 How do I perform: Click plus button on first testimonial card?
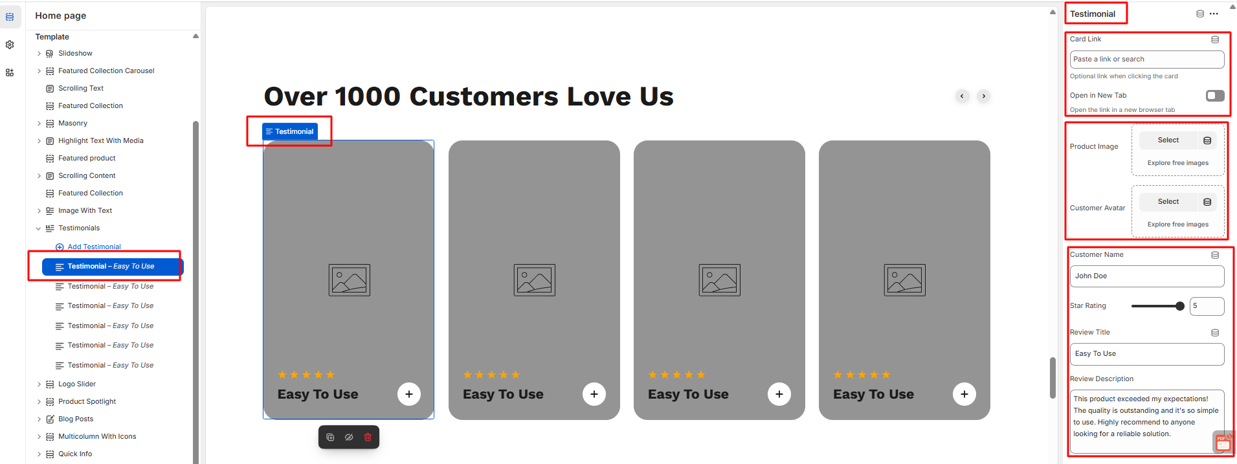coord(409,394)
